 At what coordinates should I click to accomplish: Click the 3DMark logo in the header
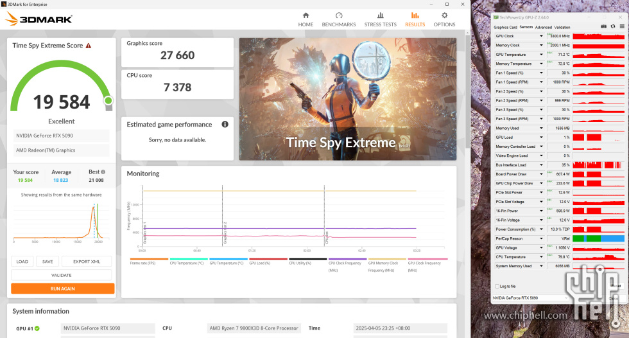39,19
